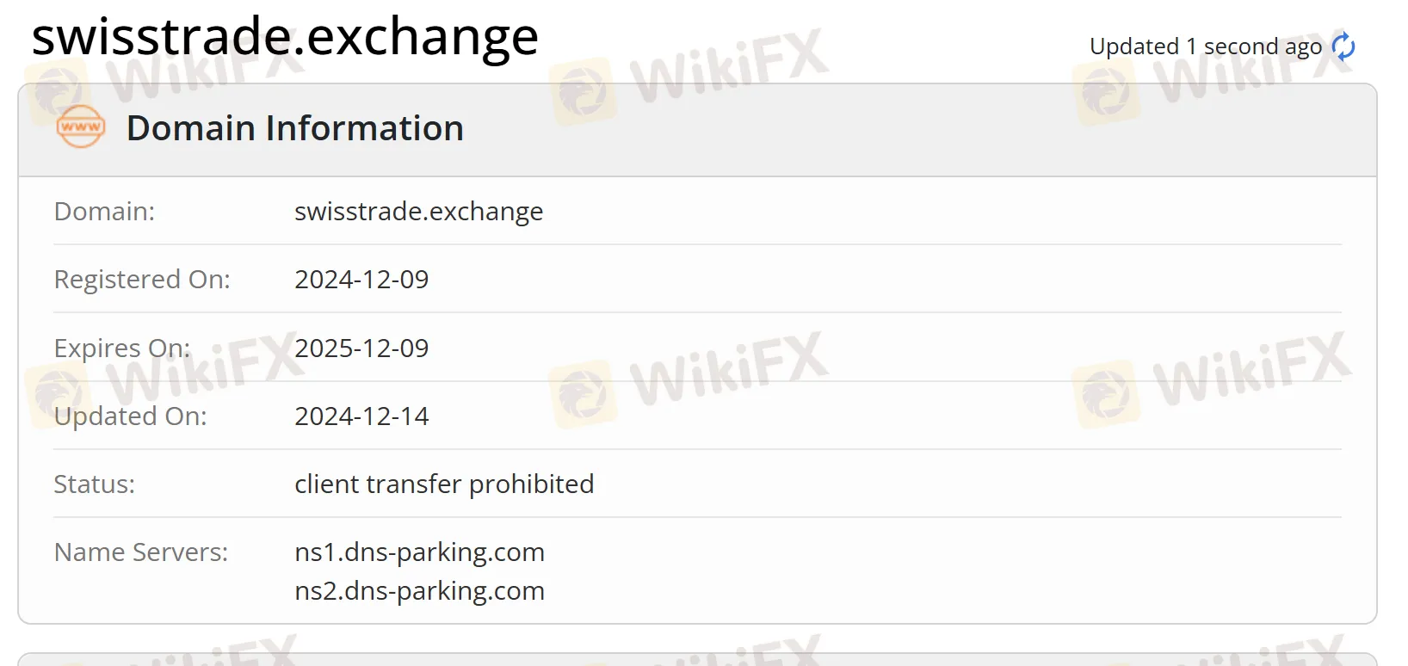Click the Updated On date 2024-12-14

coord(361,416)
